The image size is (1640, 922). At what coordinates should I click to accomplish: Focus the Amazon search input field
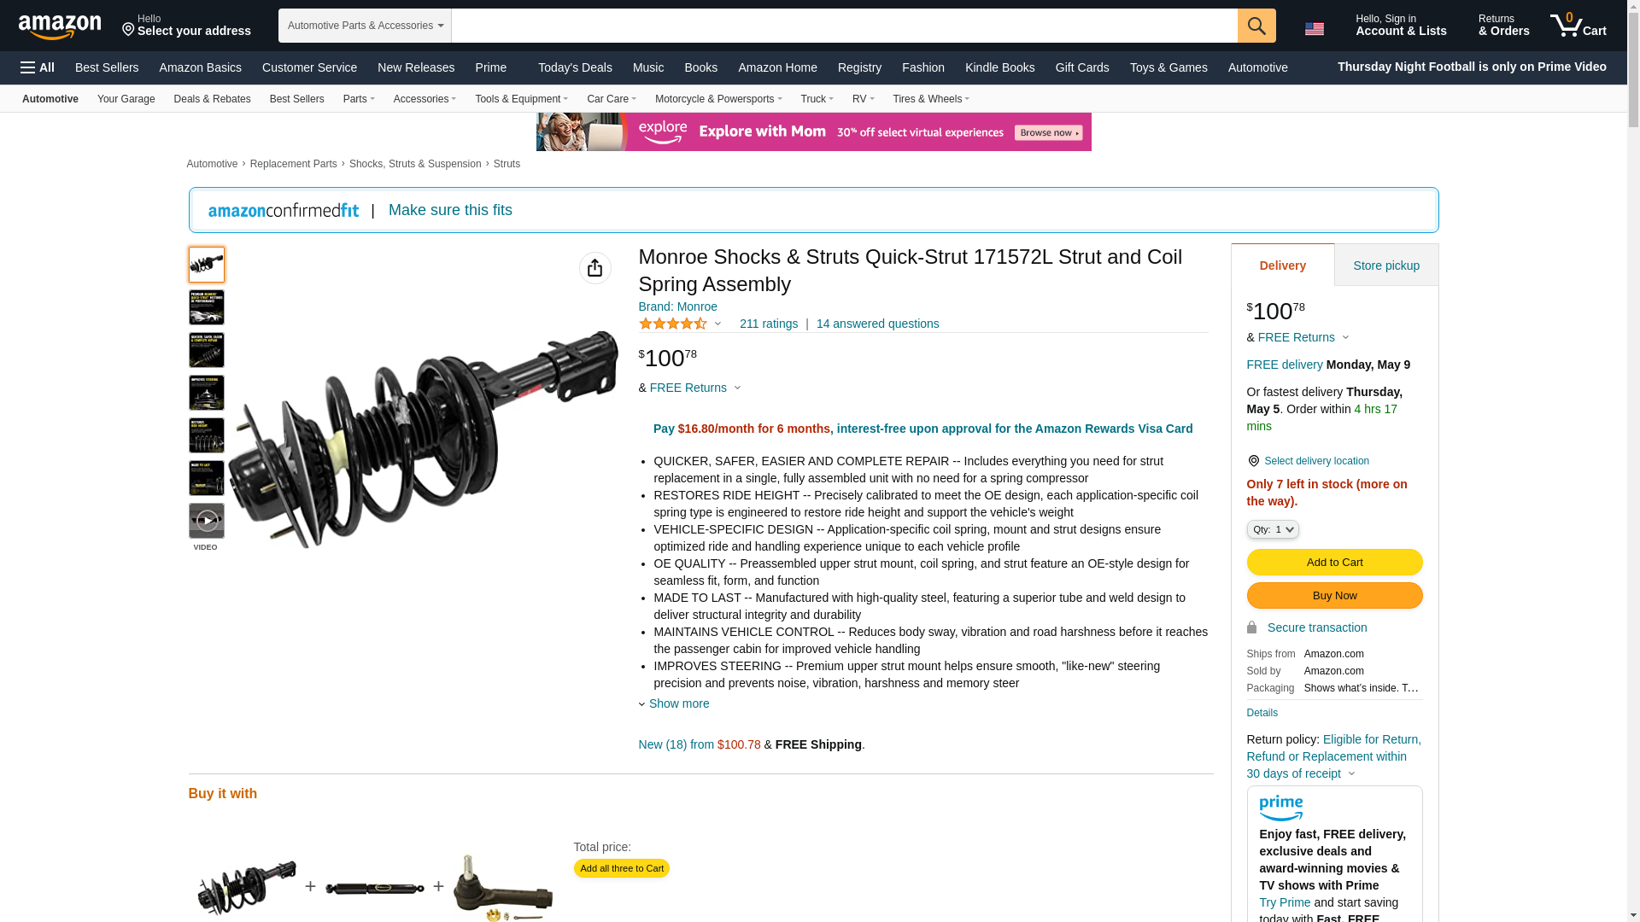(x=844, y=26)
